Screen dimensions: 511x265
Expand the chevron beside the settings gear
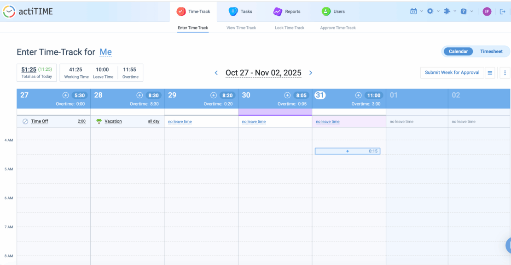(x=437, y=11)
